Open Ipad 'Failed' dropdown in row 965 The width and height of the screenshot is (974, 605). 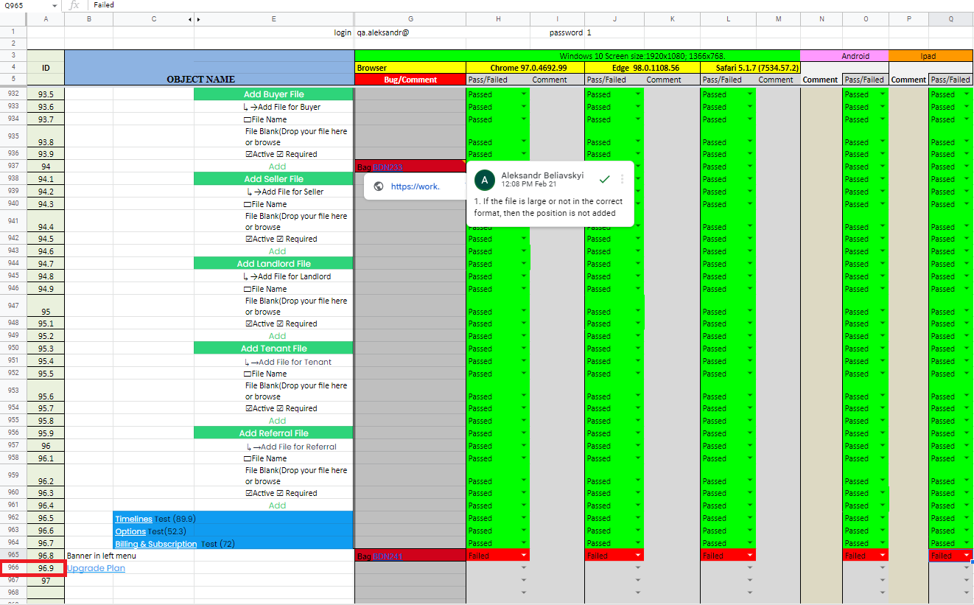click(967, 556)
